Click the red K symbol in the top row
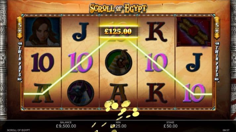 pos(156,32)
